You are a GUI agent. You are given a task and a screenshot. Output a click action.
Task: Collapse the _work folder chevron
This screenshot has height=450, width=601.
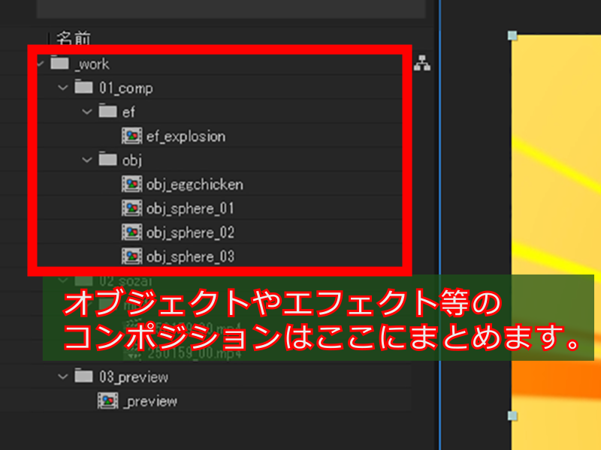pyautogui.click(x=41, y=64)
